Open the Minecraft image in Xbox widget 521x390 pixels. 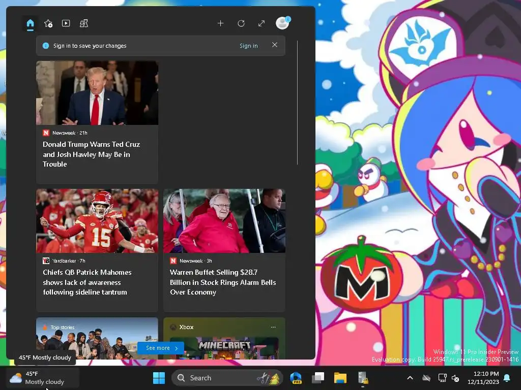tap(224, 348)
